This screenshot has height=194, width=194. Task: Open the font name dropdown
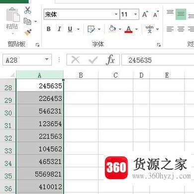[x=116, y=14]
